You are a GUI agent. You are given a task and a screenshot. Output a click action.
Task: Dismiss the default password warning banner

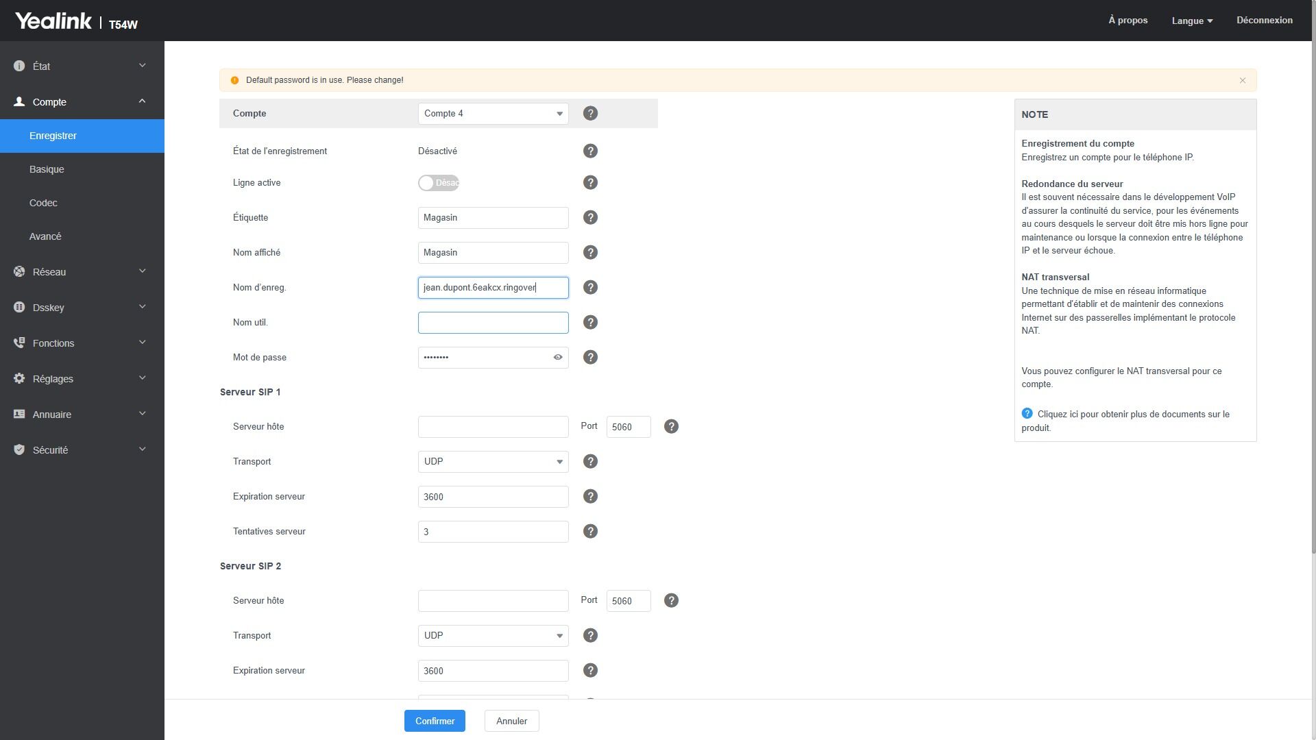[1242, 80]
